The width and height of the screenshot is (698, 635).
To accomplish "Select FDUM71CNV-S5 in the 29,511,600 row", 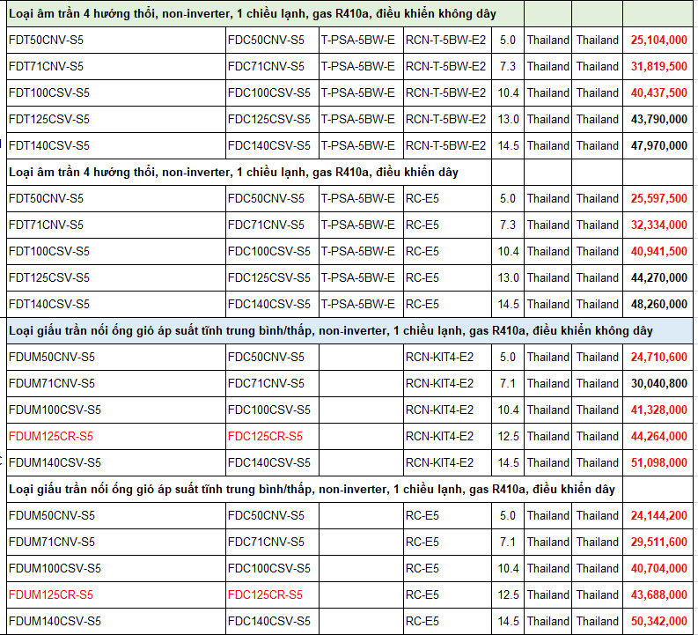I will click(51, 543).
